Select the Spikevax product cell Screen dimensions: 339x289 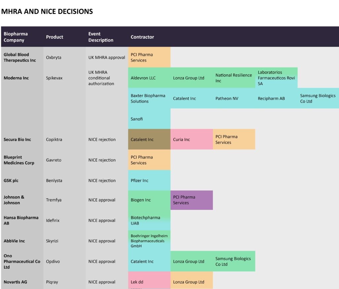54,78
